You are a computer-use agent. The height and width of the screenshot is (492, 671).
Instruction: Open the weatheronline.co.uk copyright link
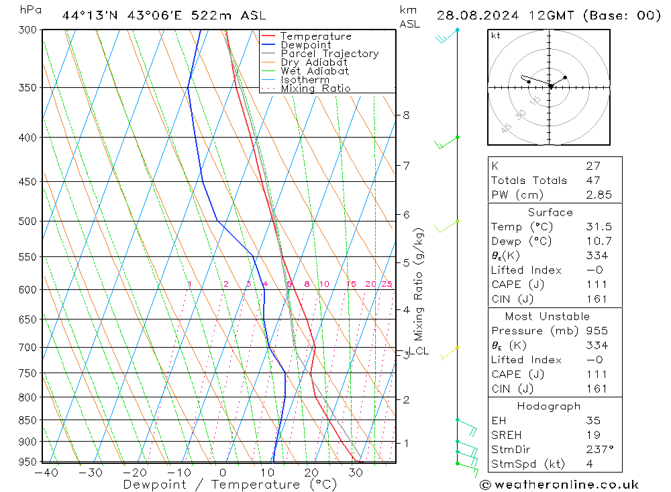[x=559, y=485]
